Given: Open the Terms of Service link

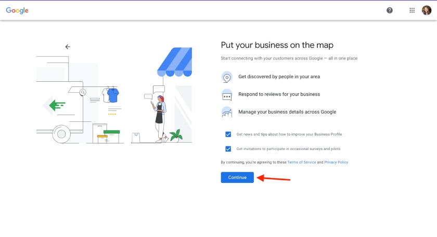Looking at the screenshot, I should click(302, 163).
